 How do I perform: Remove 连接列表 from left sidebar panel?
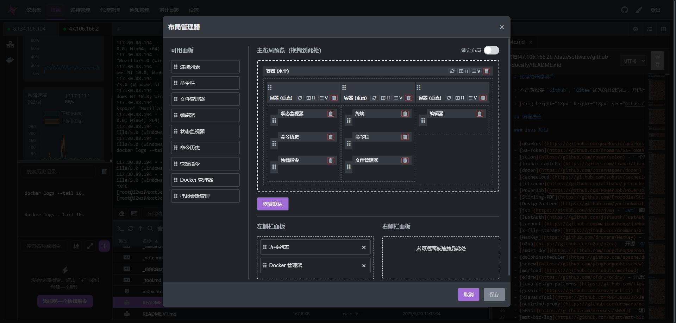364,247
